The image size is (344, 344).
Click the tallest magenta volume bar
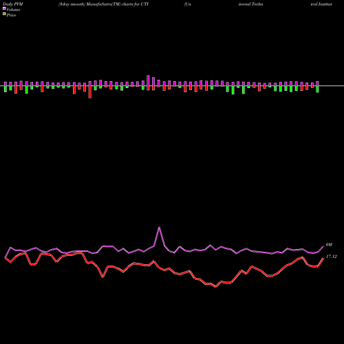148,80
